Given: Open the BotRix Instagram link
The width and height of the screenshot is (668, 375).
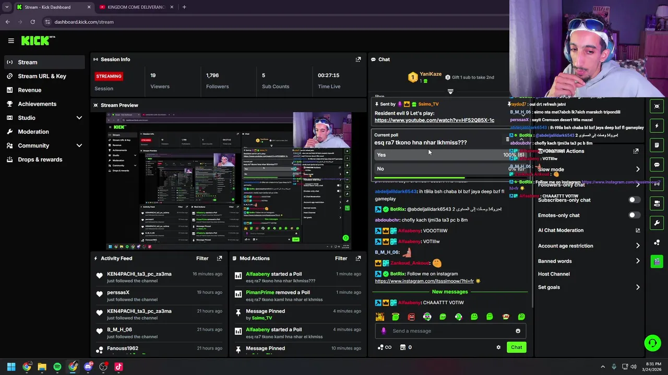Looking at the screenshot, I should [424, 281].
